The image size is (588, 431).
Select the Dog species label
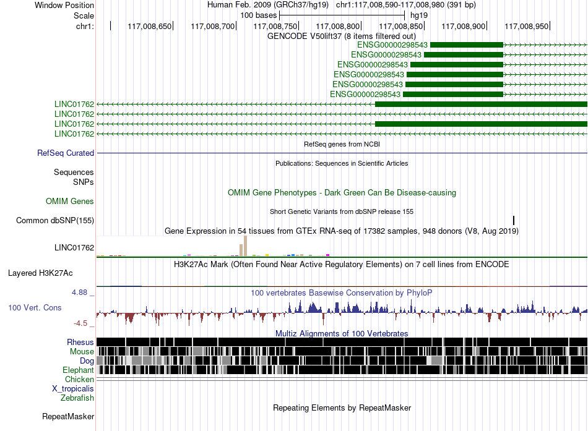[87, 361]
